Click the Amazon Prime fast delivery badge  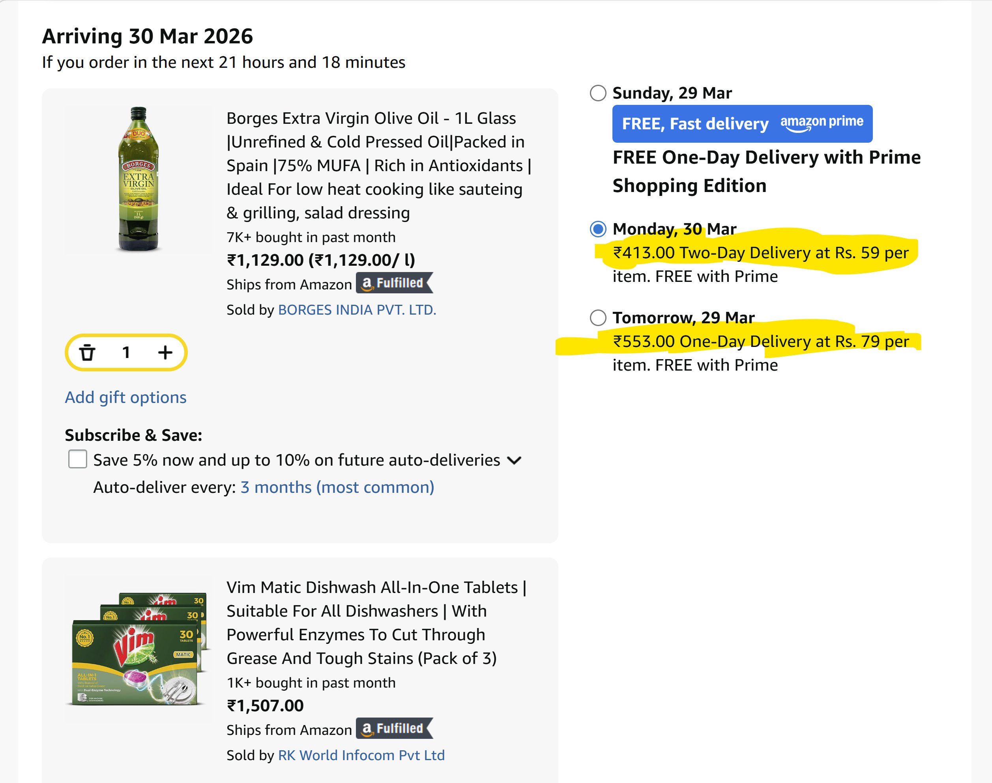[742, 124]
